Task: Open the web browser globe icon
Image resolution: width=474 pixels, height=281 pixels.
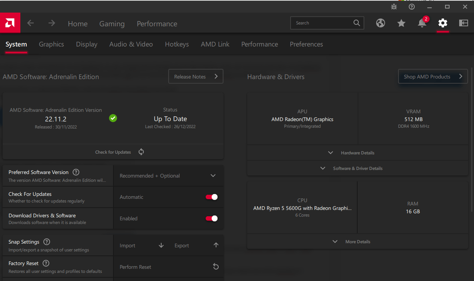Action: [381, 23]
